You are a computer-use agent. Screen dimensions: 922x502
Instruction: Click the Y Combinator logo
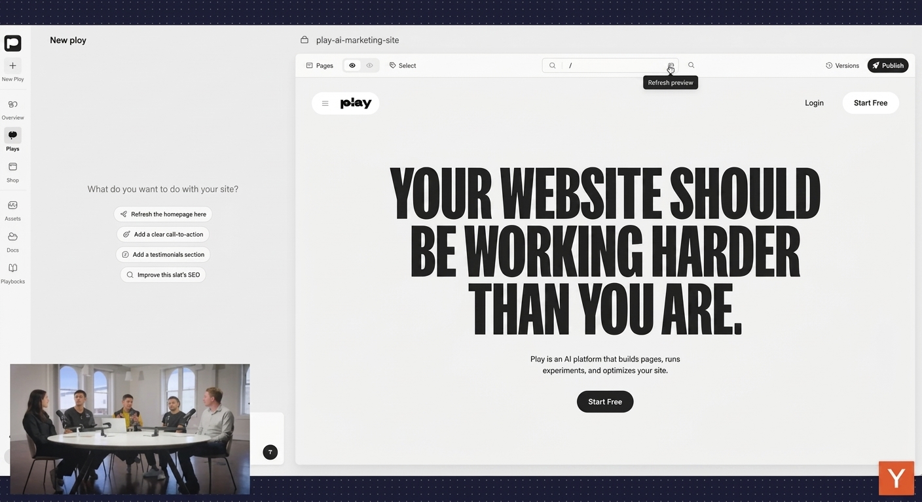896,478
